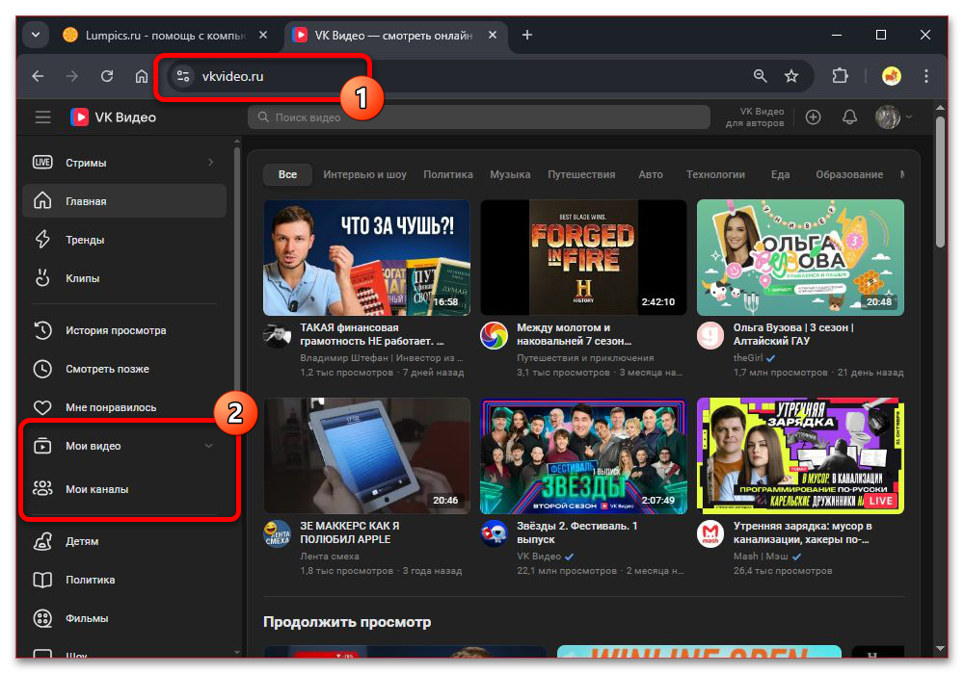Click the VK Видео logo

pos(113,117)
